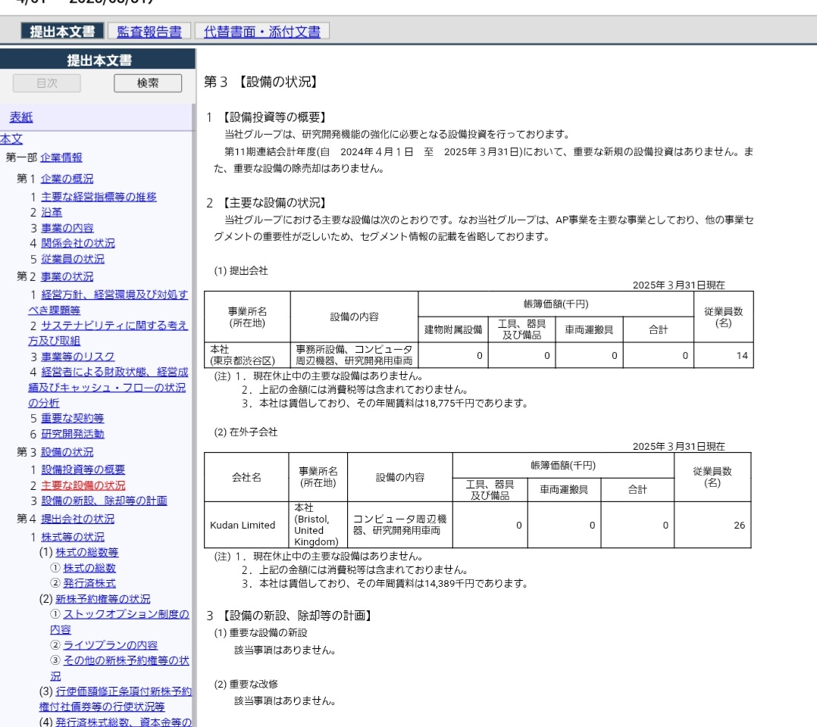Open the 代替書面・添付文書 tab
Screen dimensions: 817x727
point(261,31)
